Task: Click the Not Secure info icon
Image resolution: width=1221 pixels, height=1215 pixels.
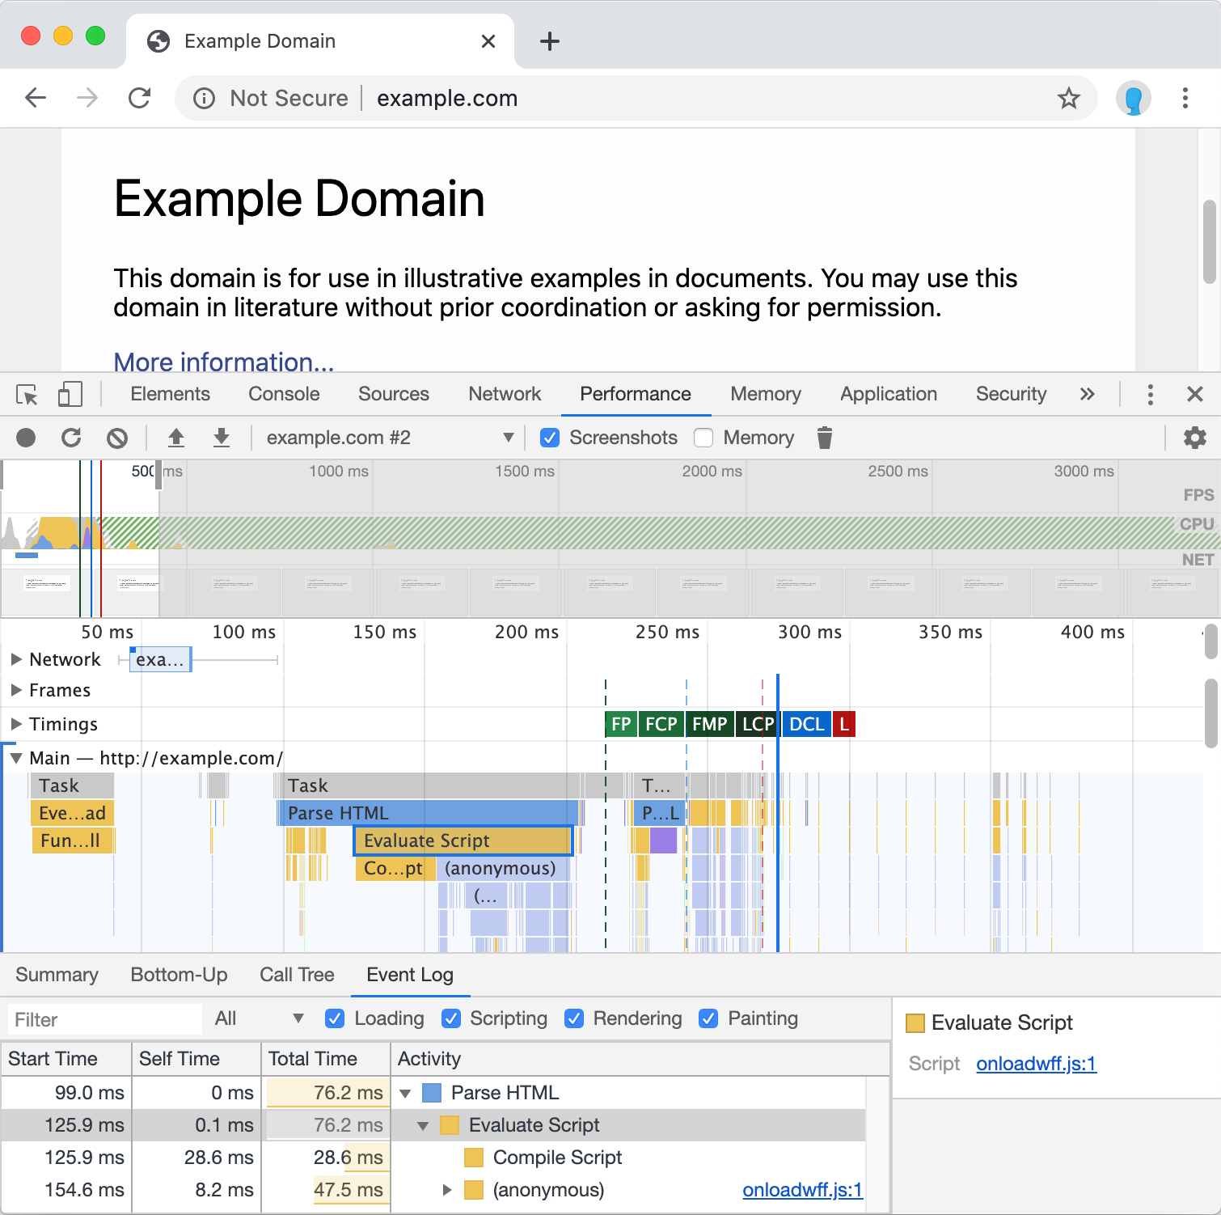Action: [204, 98]
